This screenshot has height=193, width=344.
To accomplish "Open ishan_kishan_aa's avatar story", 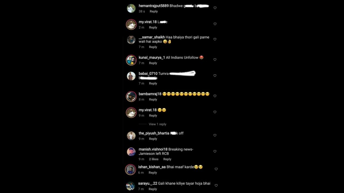I will click(x=130, y=170).
